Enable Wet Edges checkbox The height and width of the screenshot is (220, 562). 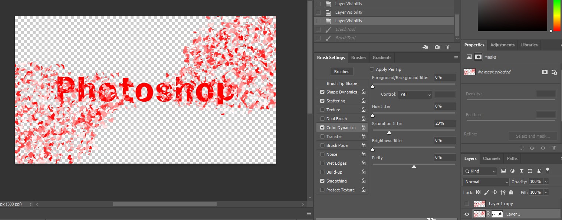322,163
